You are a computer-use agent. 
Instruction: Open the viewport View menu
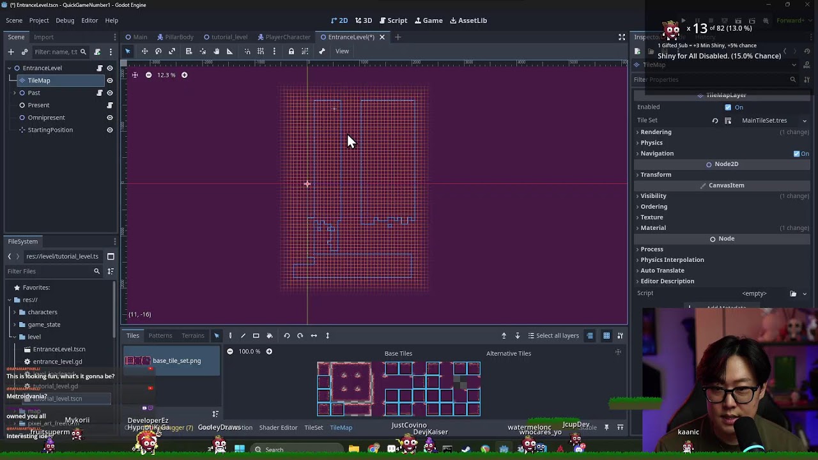pyautogui.click(x=342, y=51)
